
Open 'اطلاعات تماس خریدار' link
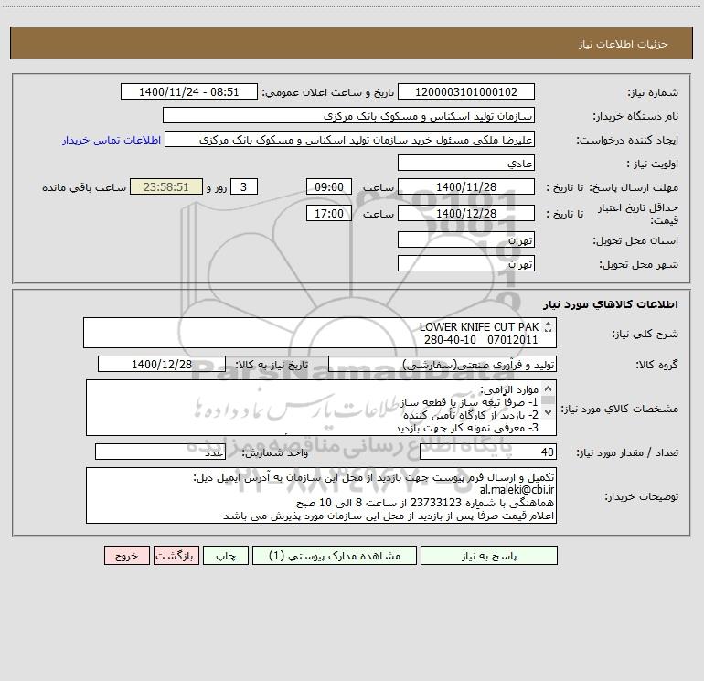tap(112, 140)
